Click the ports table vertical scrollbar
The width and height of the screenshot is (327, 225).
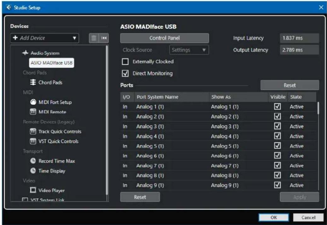[318, 108]
